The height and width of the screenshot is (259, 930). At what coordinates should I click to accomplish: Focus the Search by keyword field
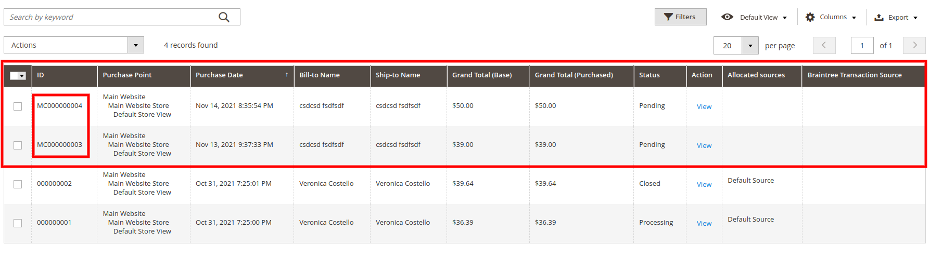click(x=112, y=17)
